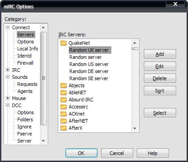The height and width of the screenshot is (162, 188).
Task: Select Random DE server entry
Action: (89, 71)
